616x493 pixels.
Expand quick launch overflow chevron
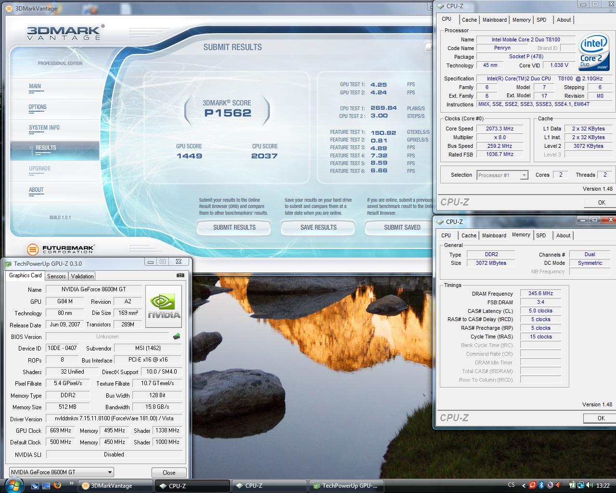coord(72,483)
